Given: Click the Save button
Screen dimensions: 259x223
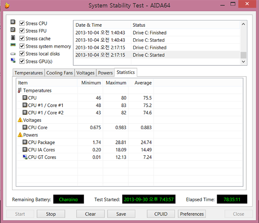Looking at the screenshot, I should [x=121, y=214].
